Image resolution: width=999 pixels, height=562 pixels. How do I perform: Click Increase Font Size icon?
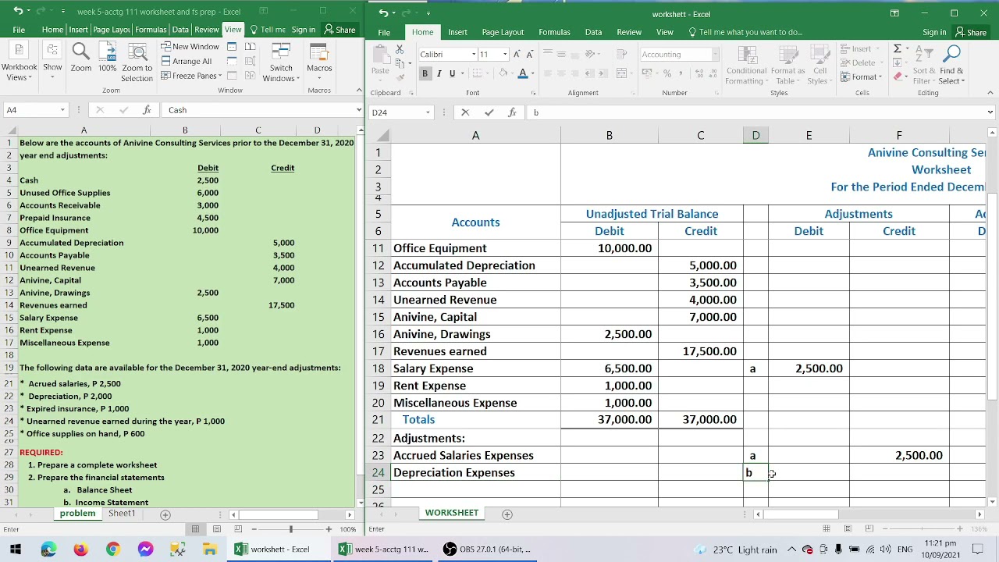[x=517, y=54]
